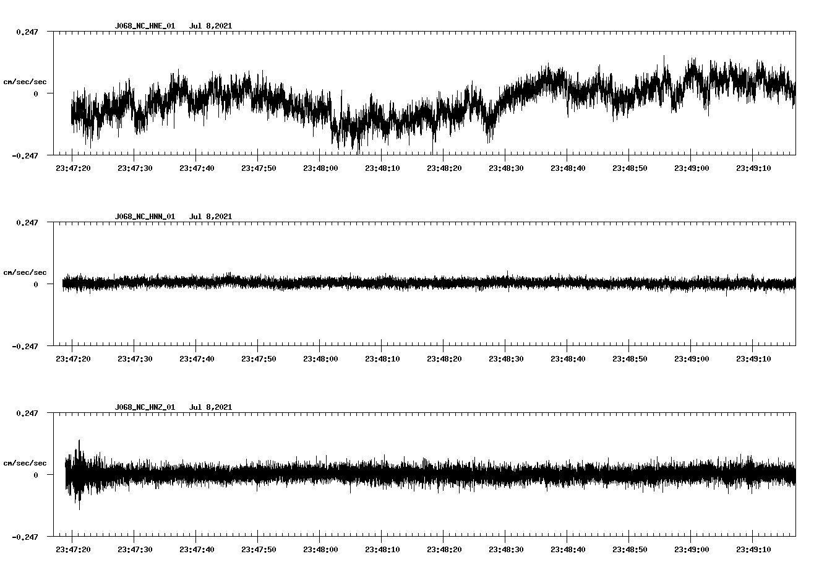This screenshot has width=840, height=572.
Task: Click the 23:47:40 time label under HNZ plot
Action: pyautogui.click(x=197, y=549)
